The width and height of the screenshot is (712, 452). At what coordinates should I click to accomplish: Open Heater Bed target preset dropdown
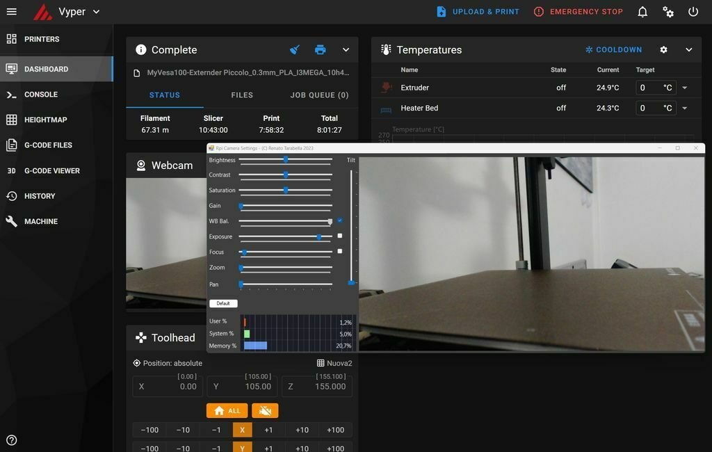coord(685,108)
